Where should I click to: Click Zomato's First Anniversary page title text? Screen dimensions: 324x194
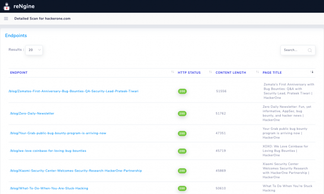click(289, 91)
